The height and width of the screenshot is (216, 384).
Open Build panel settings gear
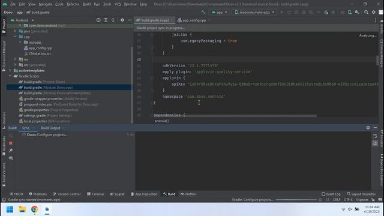coord(368,128)
